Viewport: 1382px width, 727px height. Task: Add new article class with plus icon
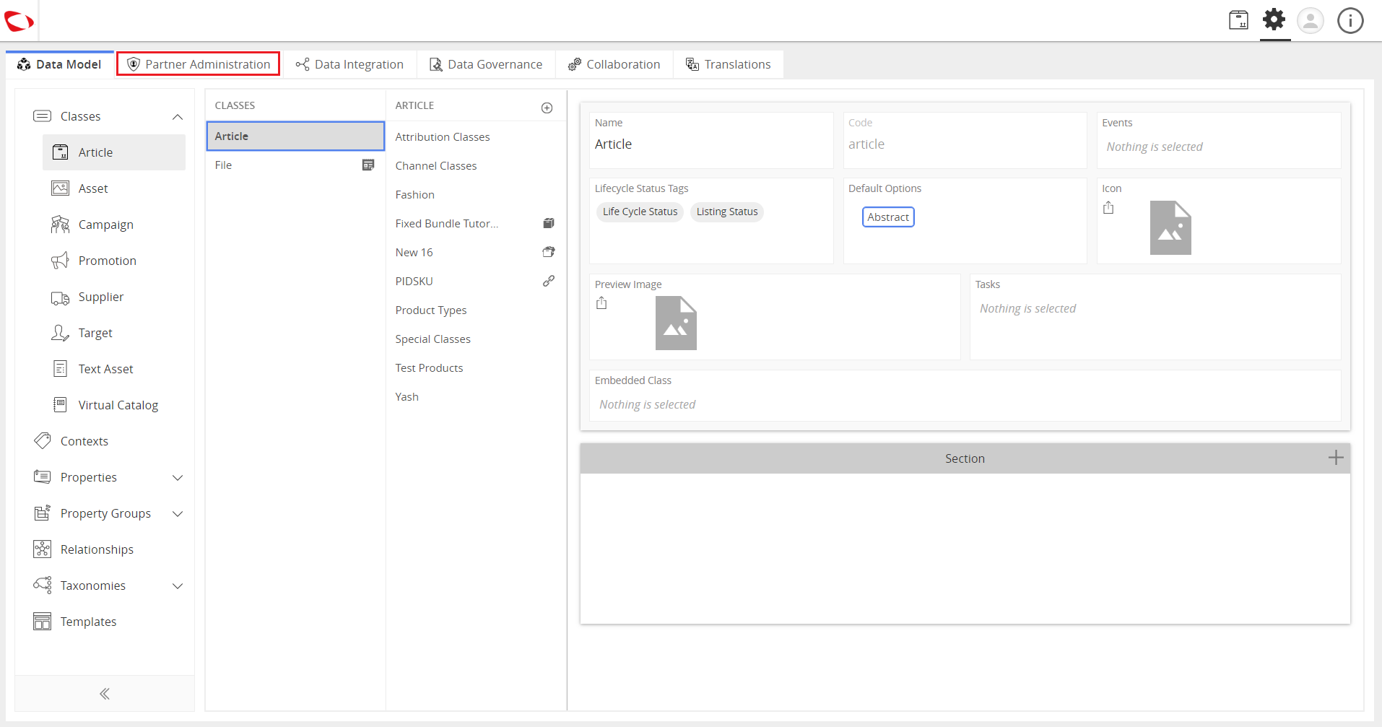(547, 108)
